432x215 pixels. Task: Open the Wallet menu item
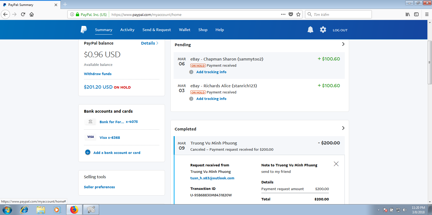(x=185, y=30)
